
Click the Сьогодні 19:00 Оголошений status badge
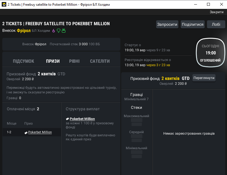(x=210, y=53)
